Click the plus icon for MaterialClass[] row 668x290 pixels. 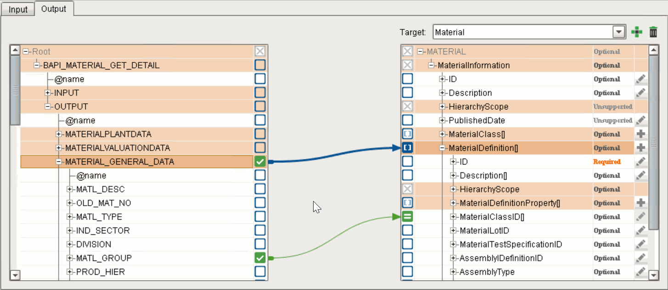(x=641, y=134)
